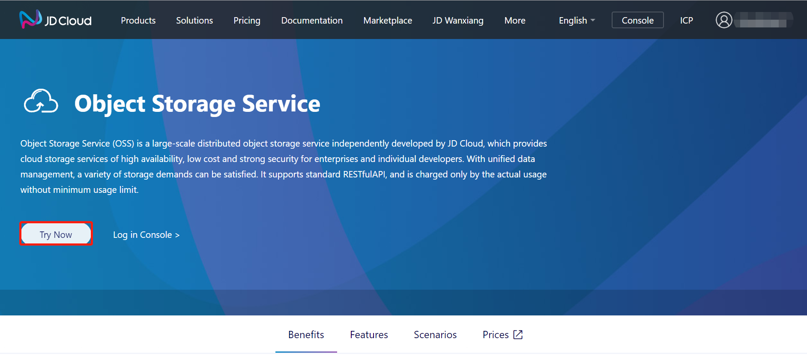
Task: Click the cloud icon beside Object Storage Service
Action: click(x=41, y=102)
